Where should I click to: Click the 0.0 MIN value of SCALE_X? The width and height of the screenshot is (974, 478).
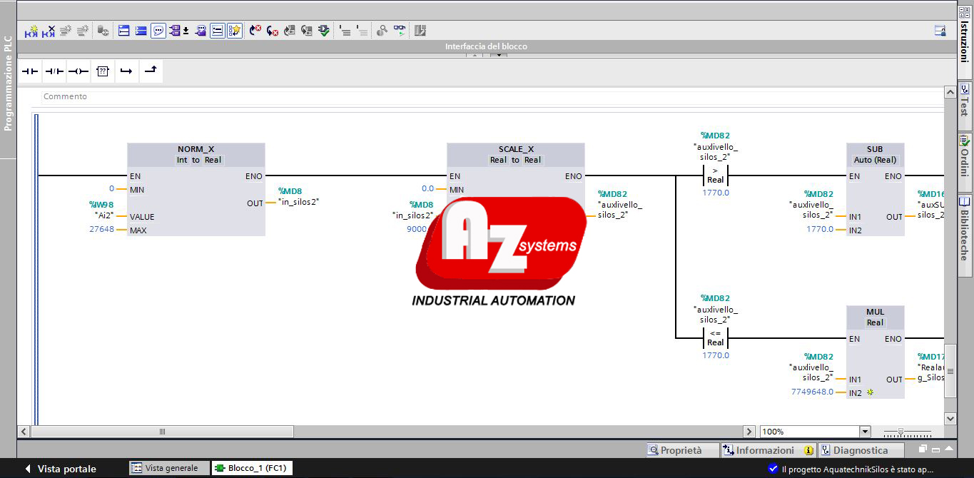(x=427, y=189)
